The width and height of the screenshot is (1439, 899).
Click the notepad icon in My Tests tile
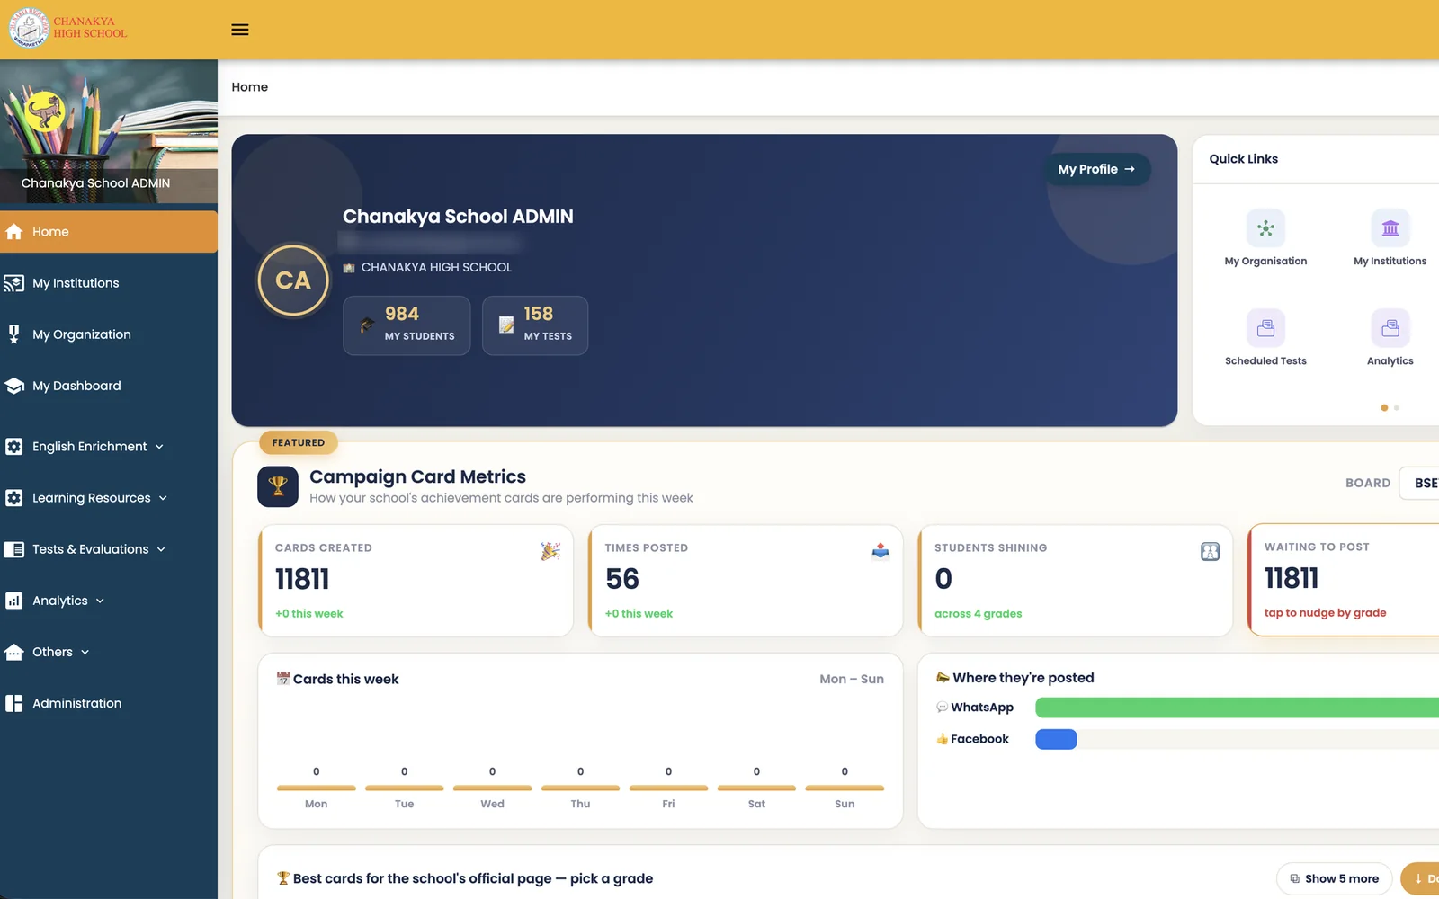(x=506, y=325)
